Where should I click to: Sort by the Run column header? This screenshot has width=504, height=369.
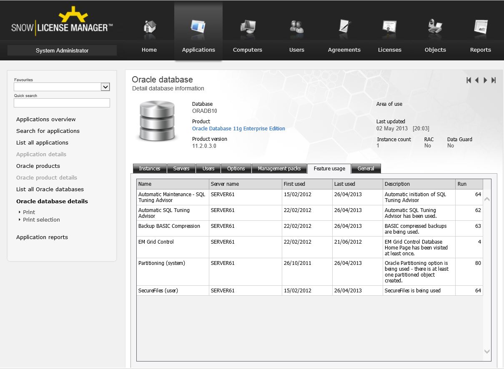point(469,184)
